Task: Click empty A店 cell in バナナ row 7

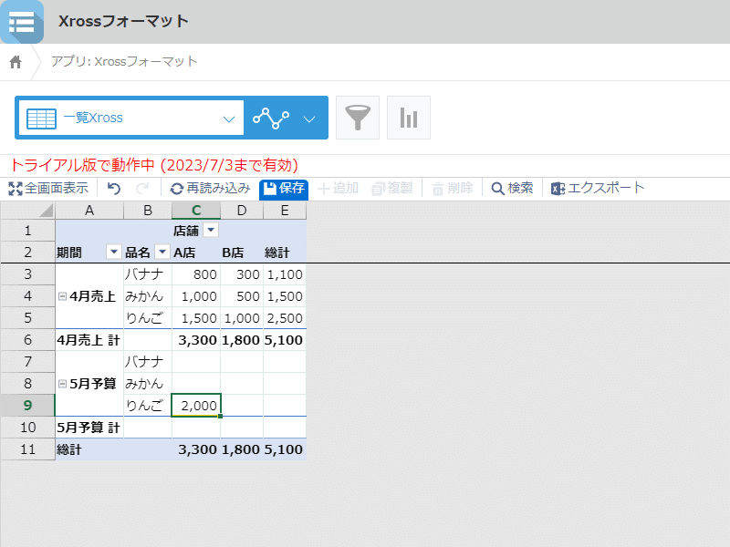Action: [196, 362]
